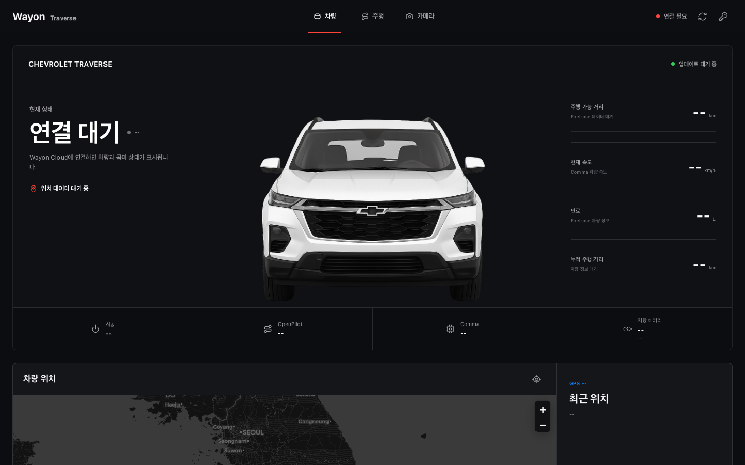745x465 pixels.
Task: Click the ignition power icon
Action: (95, 329)
